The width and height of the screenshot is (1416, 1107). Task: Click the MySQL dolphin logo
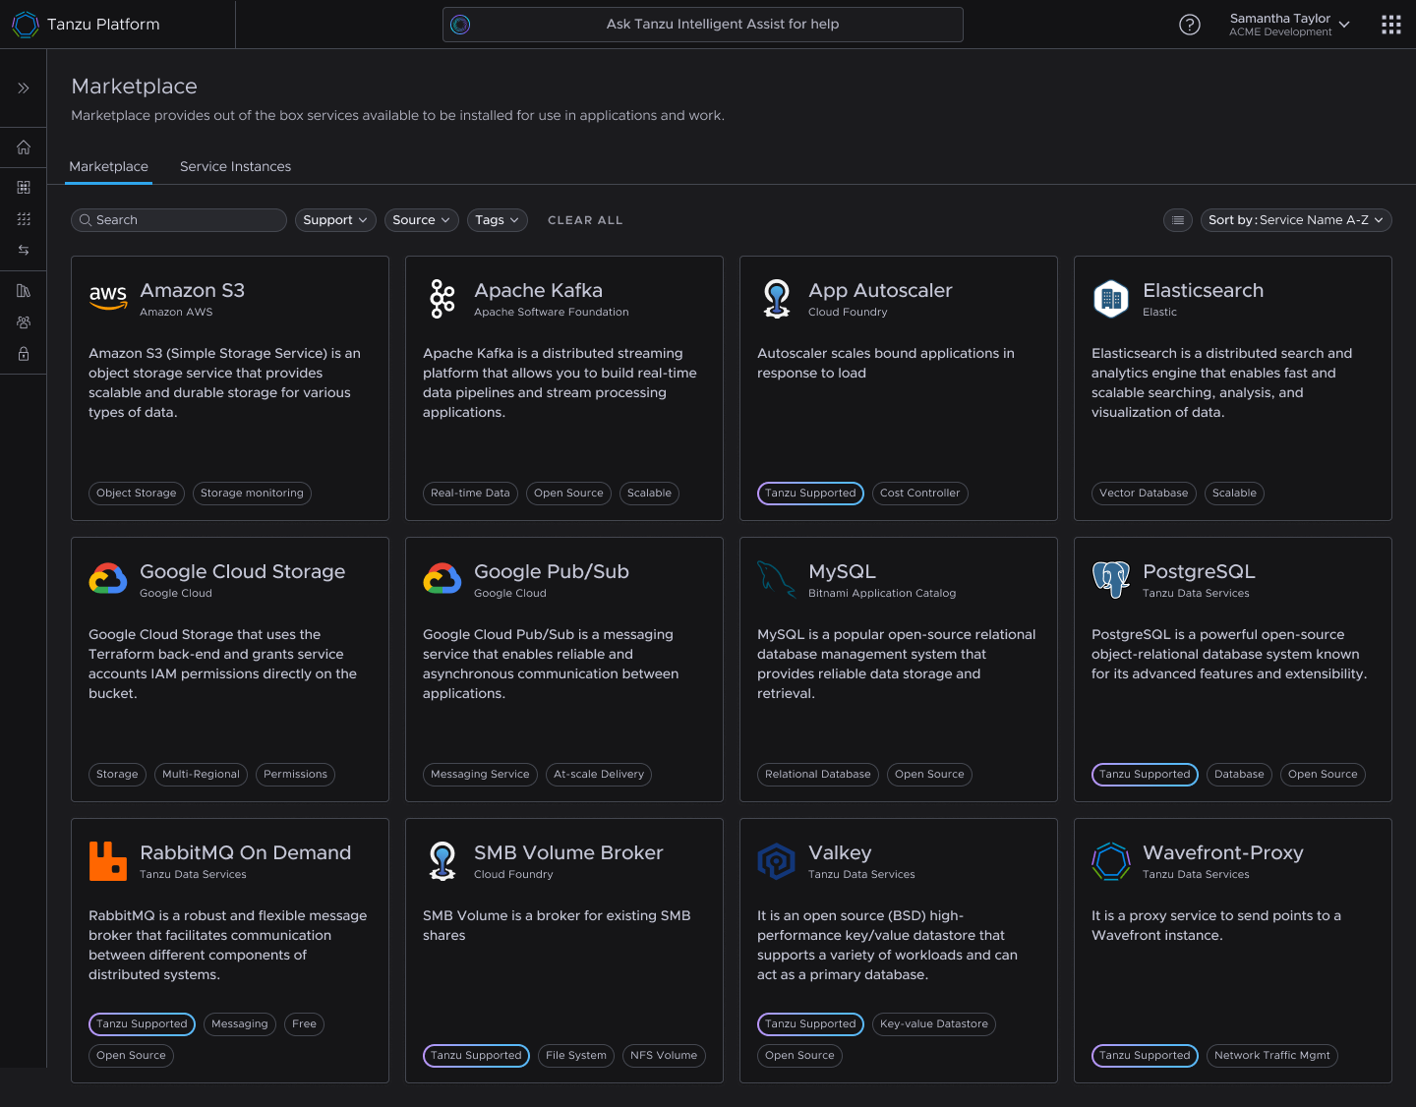tap(777, 579)
